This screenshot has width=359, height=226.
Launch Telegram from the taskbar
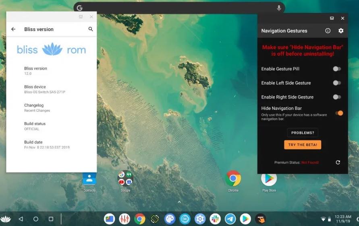230,219
